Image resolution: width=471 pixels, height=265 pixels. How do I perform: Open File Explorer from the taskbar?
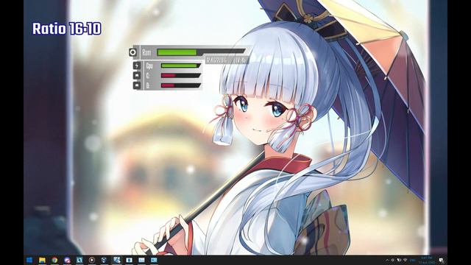tap(42, 260)
